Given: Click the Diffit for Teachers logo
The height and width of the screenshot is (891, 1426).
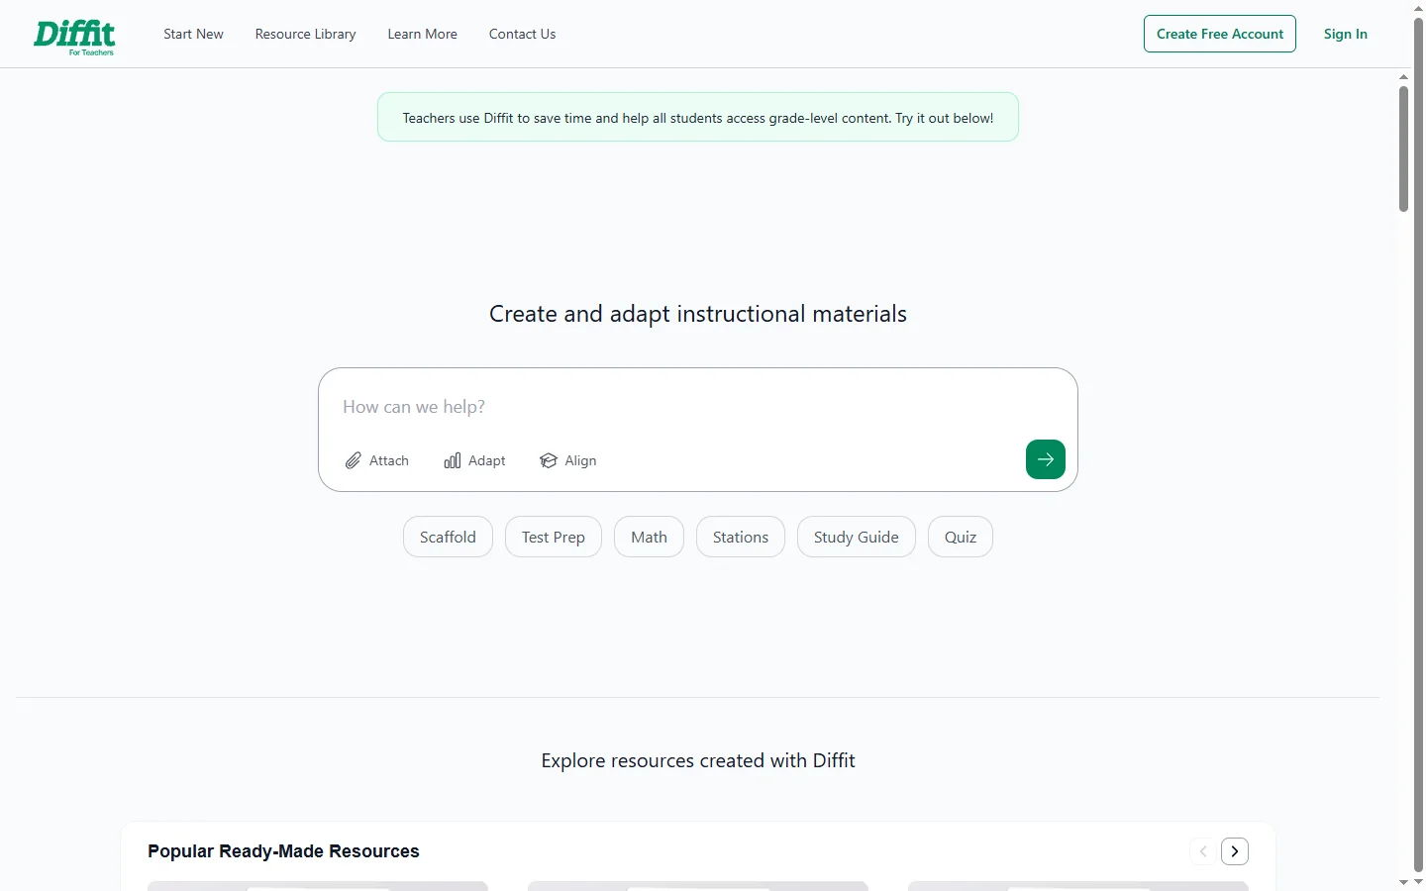Looking at the screenshot, I should point(74,36).
